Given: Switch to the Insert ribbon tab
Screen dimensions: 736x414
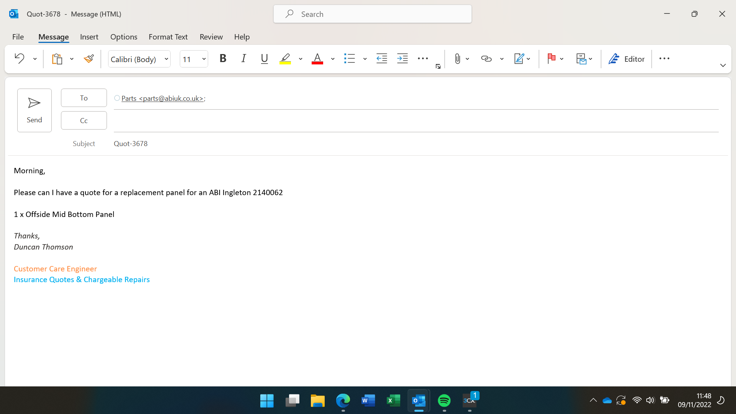Looking at the screenshot, I should pos(89,37).
